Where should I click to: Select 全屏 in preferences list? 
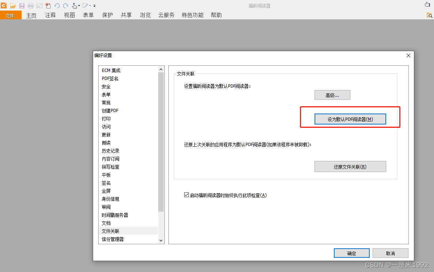pos(128,191)
